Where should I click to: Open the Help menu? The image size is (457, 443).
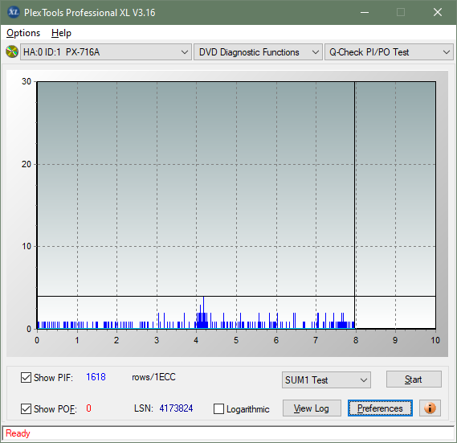61,33
